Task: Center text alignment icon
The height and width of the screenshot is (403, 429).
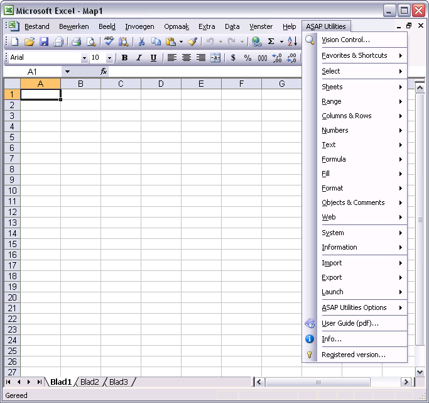Action: click(187, 57)
